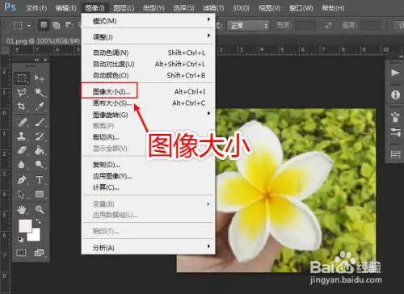Choose 复制(D)... menu entry

coord(148,165)
